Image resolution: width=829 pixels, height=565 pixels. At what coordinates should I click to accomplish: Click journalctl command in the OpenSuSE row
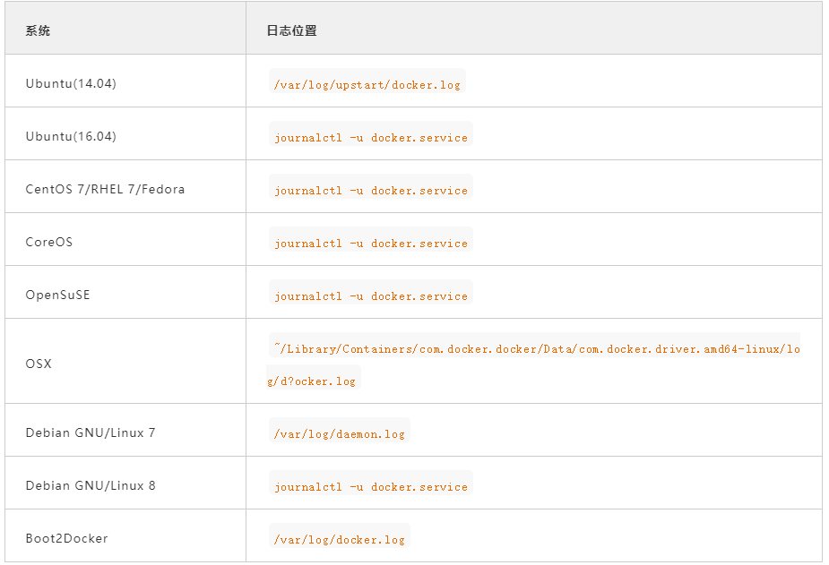(x=371, y=292)
